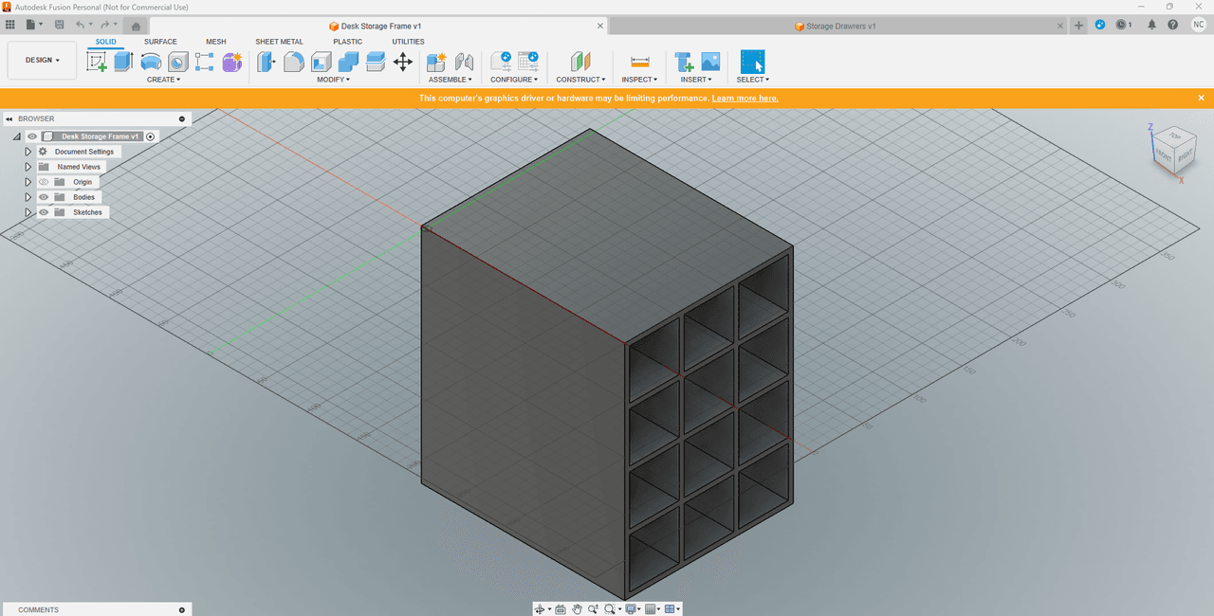The image size is (1214, 616).
Task: Open the DESIGN workspace dropdown
Action: pyautogui.click(x=42, y=60)
